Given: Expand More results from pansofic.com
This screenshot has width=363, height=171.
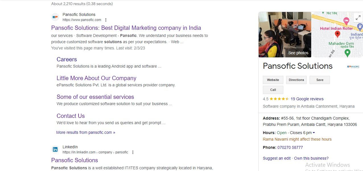Looking at the screenshot, I should (x=86, y=132).
